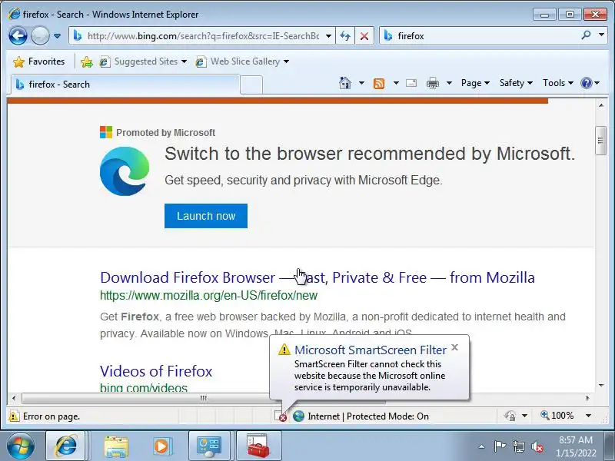This screenshot has width=615, height=461.
Task: Click the Microsoft Edge logo
Action: click(125, 171)
